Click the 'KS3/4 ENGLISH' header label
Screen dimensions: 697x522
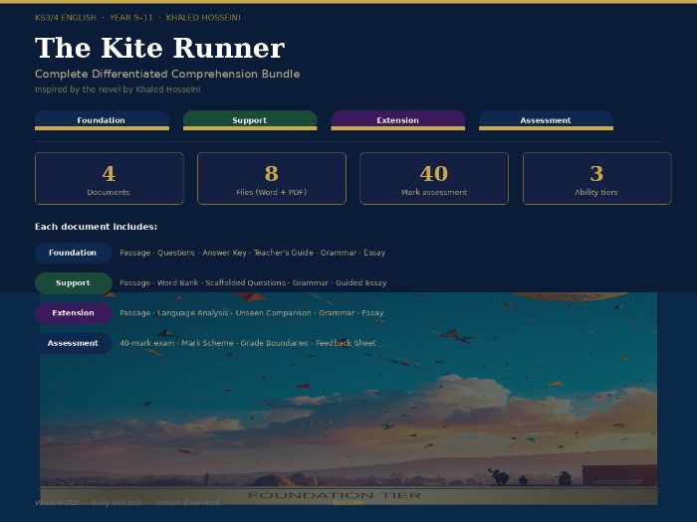[x=66, y=18]
